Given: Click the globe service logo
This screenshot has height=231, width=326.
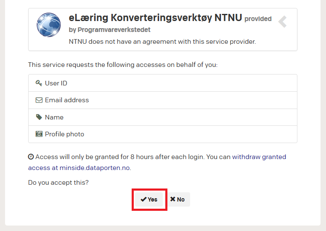Looking at the screenshot, I should [x=49, y=25].
